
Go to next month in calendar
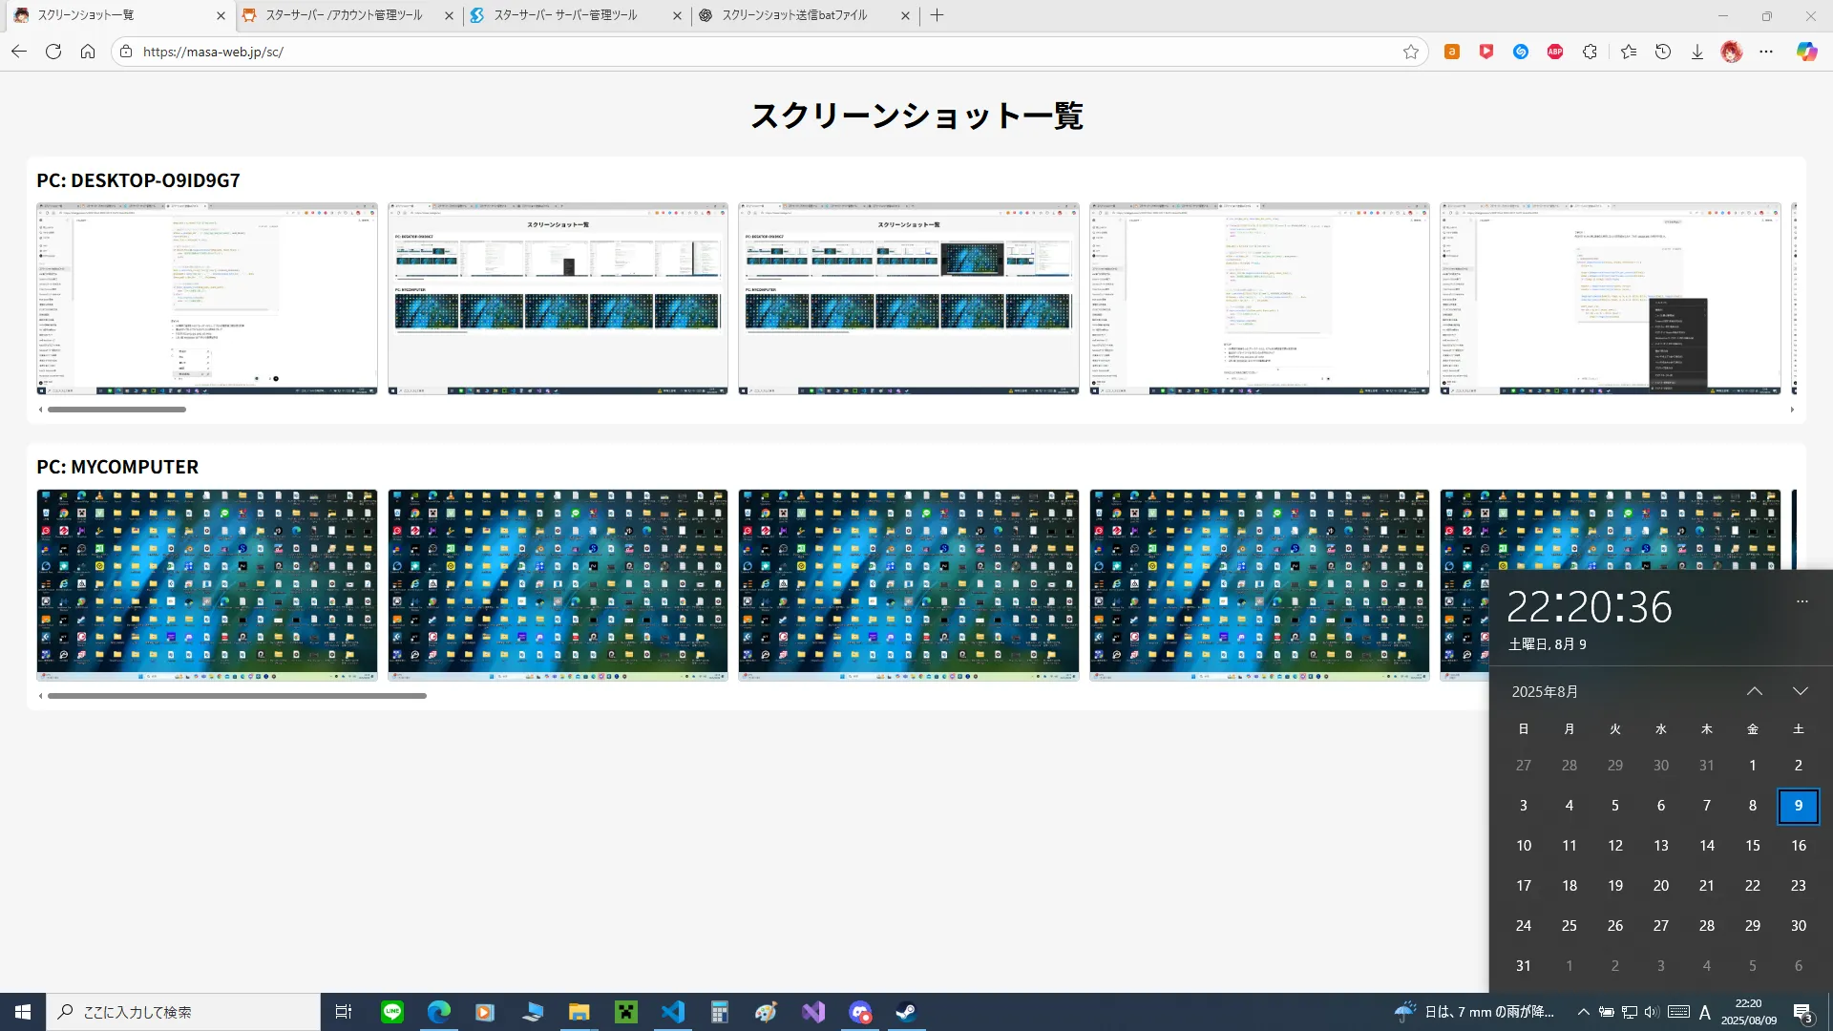pyautogui.click(x=1800, y=691)
